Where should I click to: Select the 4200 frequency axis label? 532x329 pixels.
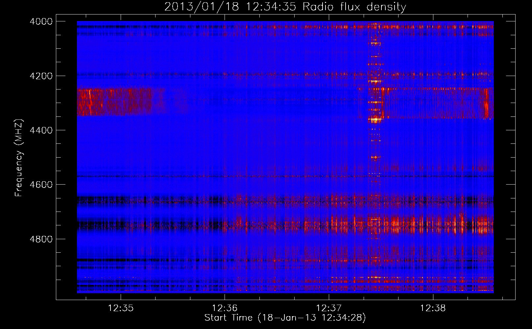pos(41,76)
